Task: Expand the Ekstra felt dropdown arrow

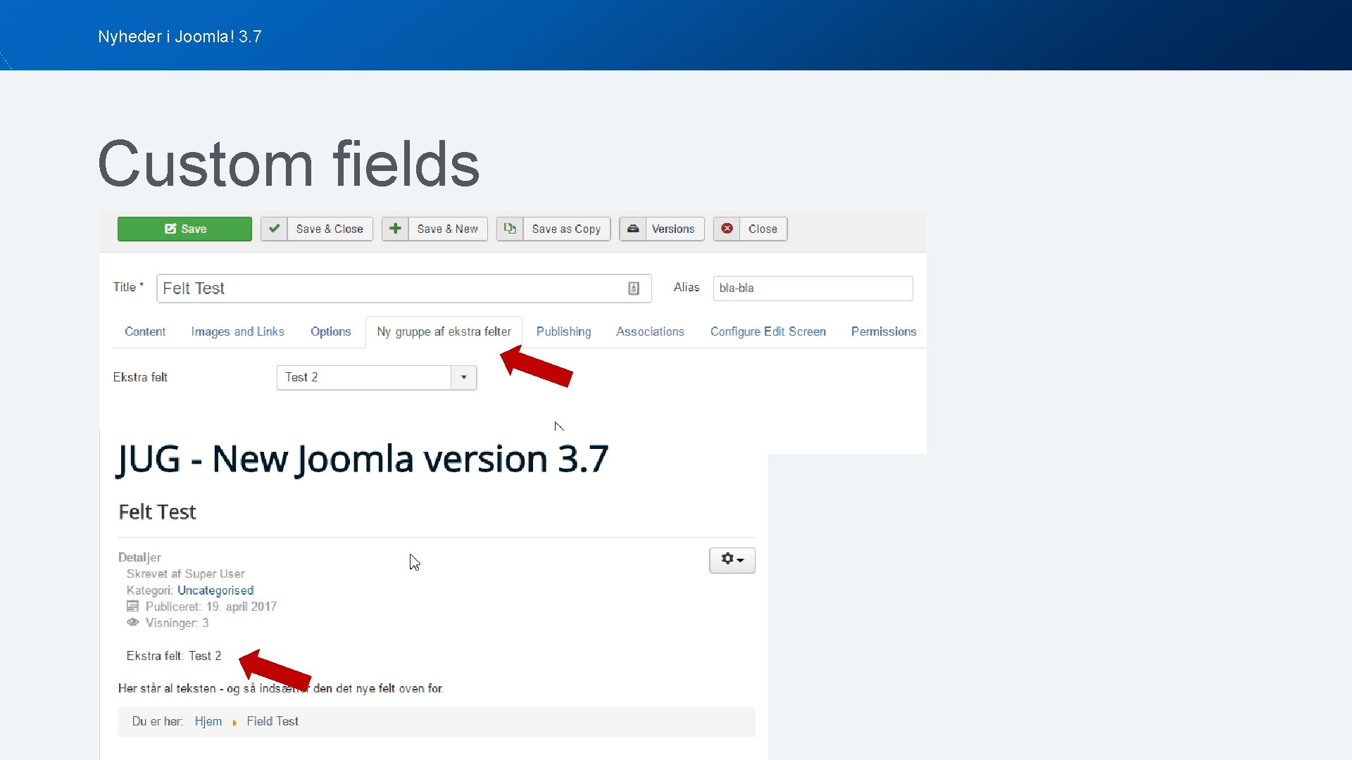Action: 463,377
